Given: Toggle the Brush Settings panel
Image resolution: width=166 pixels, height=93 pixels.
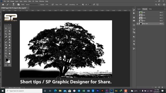Looking at the screenshot, I should pos(18,5).
